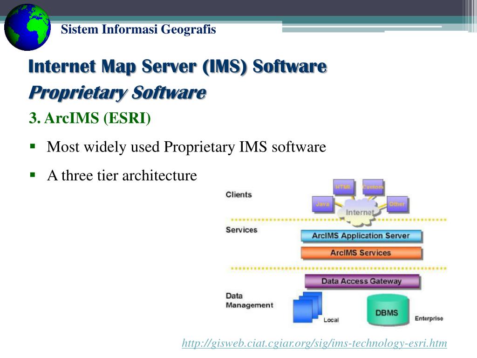Click the 'Local' label in diagram
Image resolution: width=477 pixels, height=358 pixels.
pos(331,320)
